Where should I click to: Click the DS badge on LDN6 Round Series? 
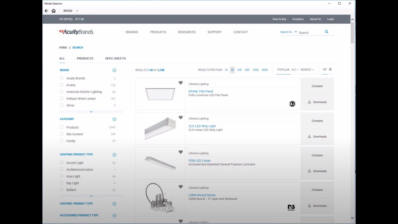click(291, 208)
